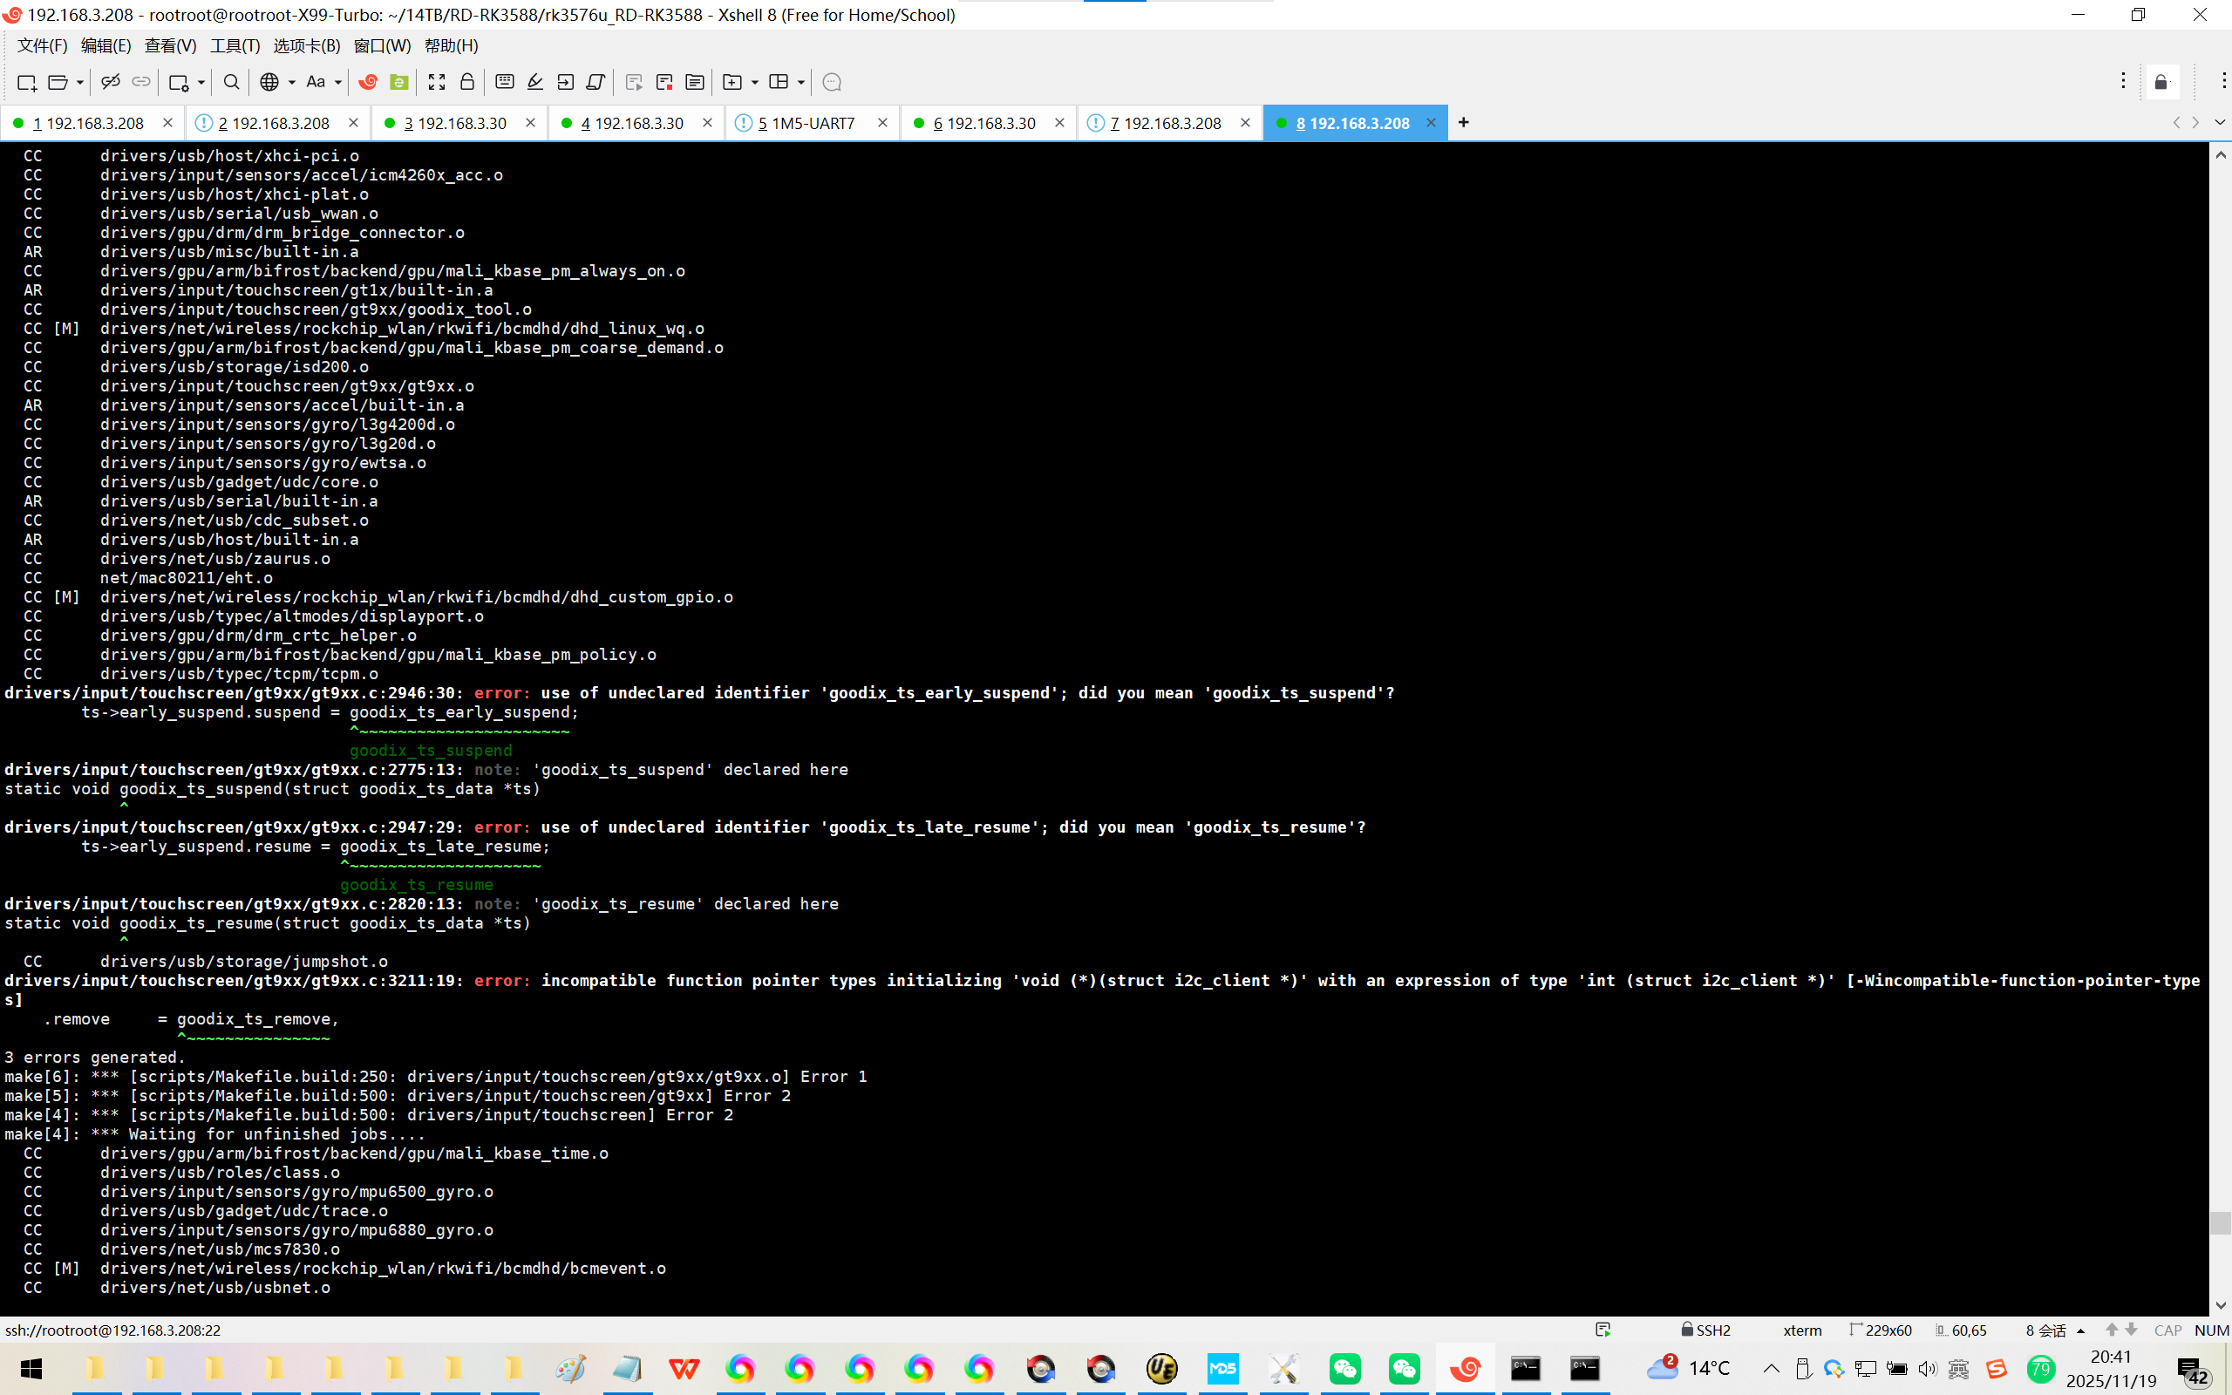Image resolution: width=2232 pixels, height=1395 pixels.
Task: Click the vertical scrollbar thumb
Action: pos(2220,1222)
